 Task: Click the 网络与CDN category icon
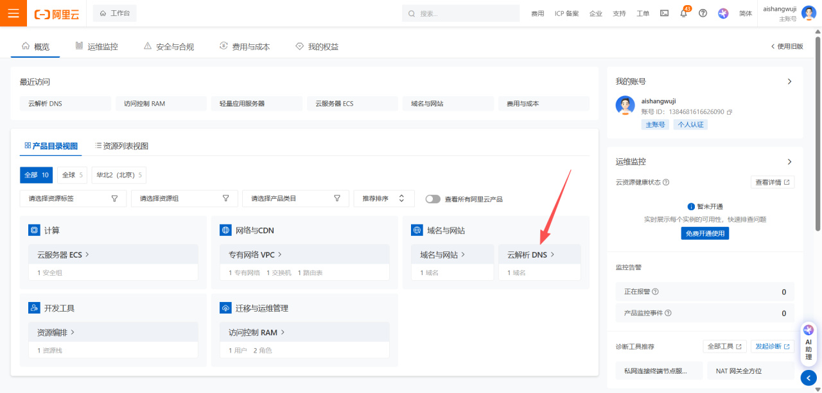point(225,230)
